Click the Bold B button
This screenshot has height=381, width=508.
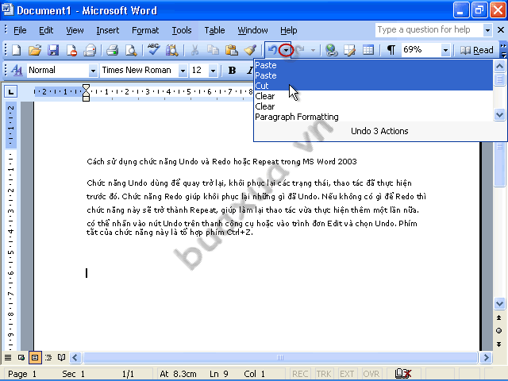232,71
